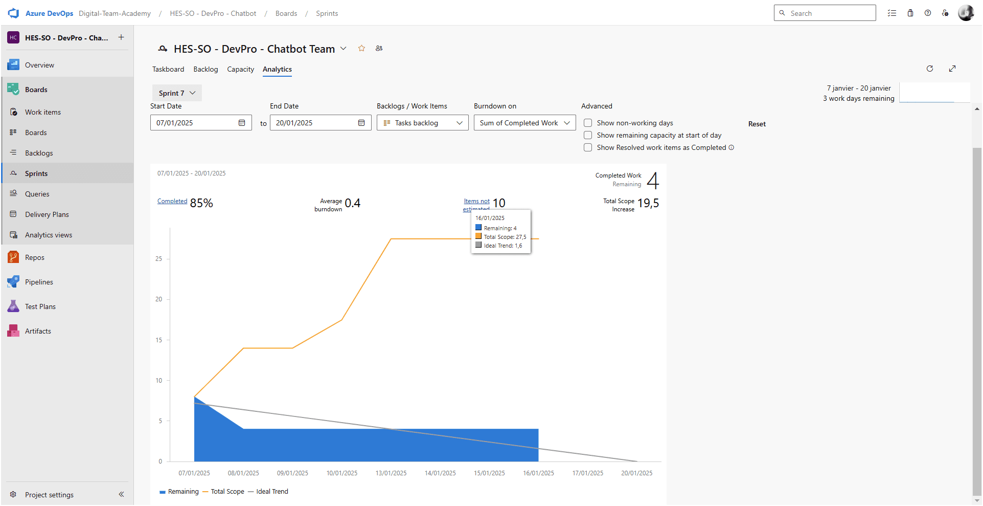
Task: Expand the team selector chevron next to Chatbot Team
Action: coord(344,49)
